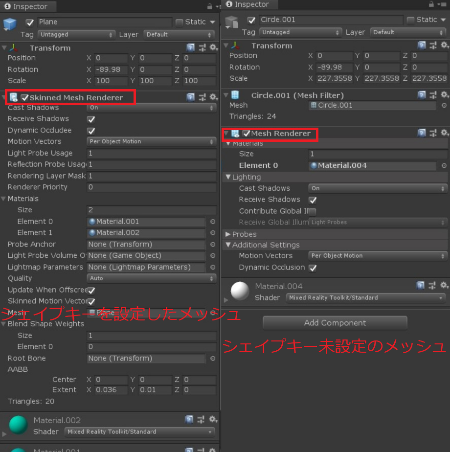Click the Plane name field
This screenshot has height=452, width=450.
point(104,22)
